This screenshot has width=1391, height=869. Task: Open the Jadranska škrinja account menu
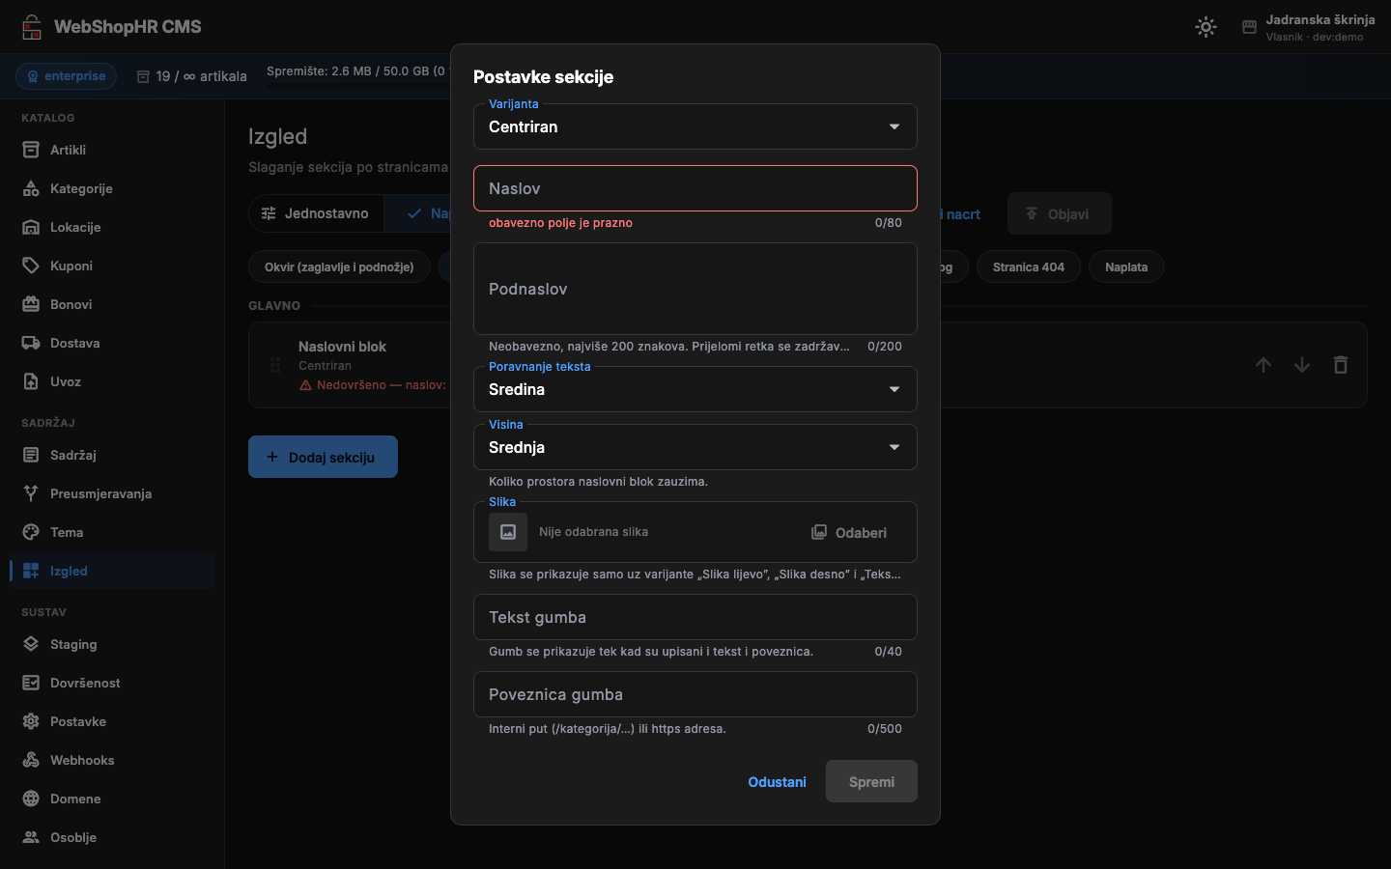(x=1308, y=27)
